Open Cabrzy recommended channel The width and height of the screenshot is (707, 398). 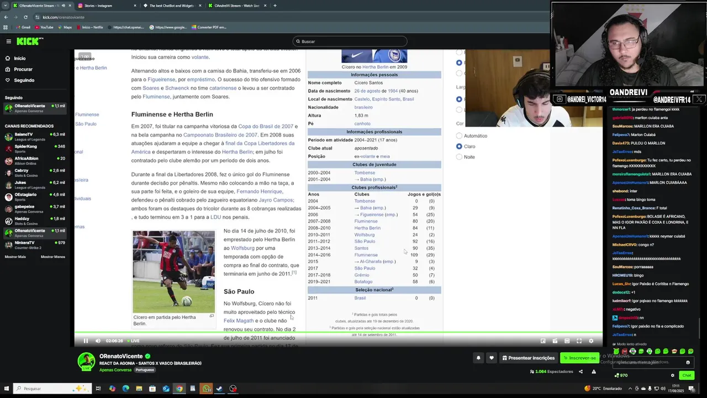pos(35,172)
